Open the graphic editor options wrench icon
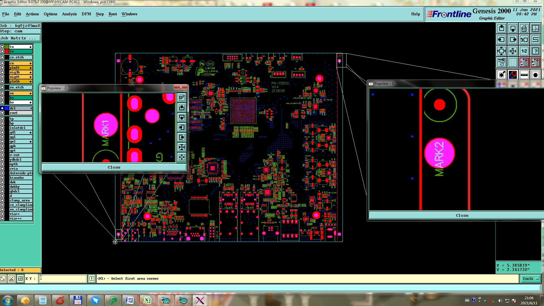544x306 pixels. point(501,62)
